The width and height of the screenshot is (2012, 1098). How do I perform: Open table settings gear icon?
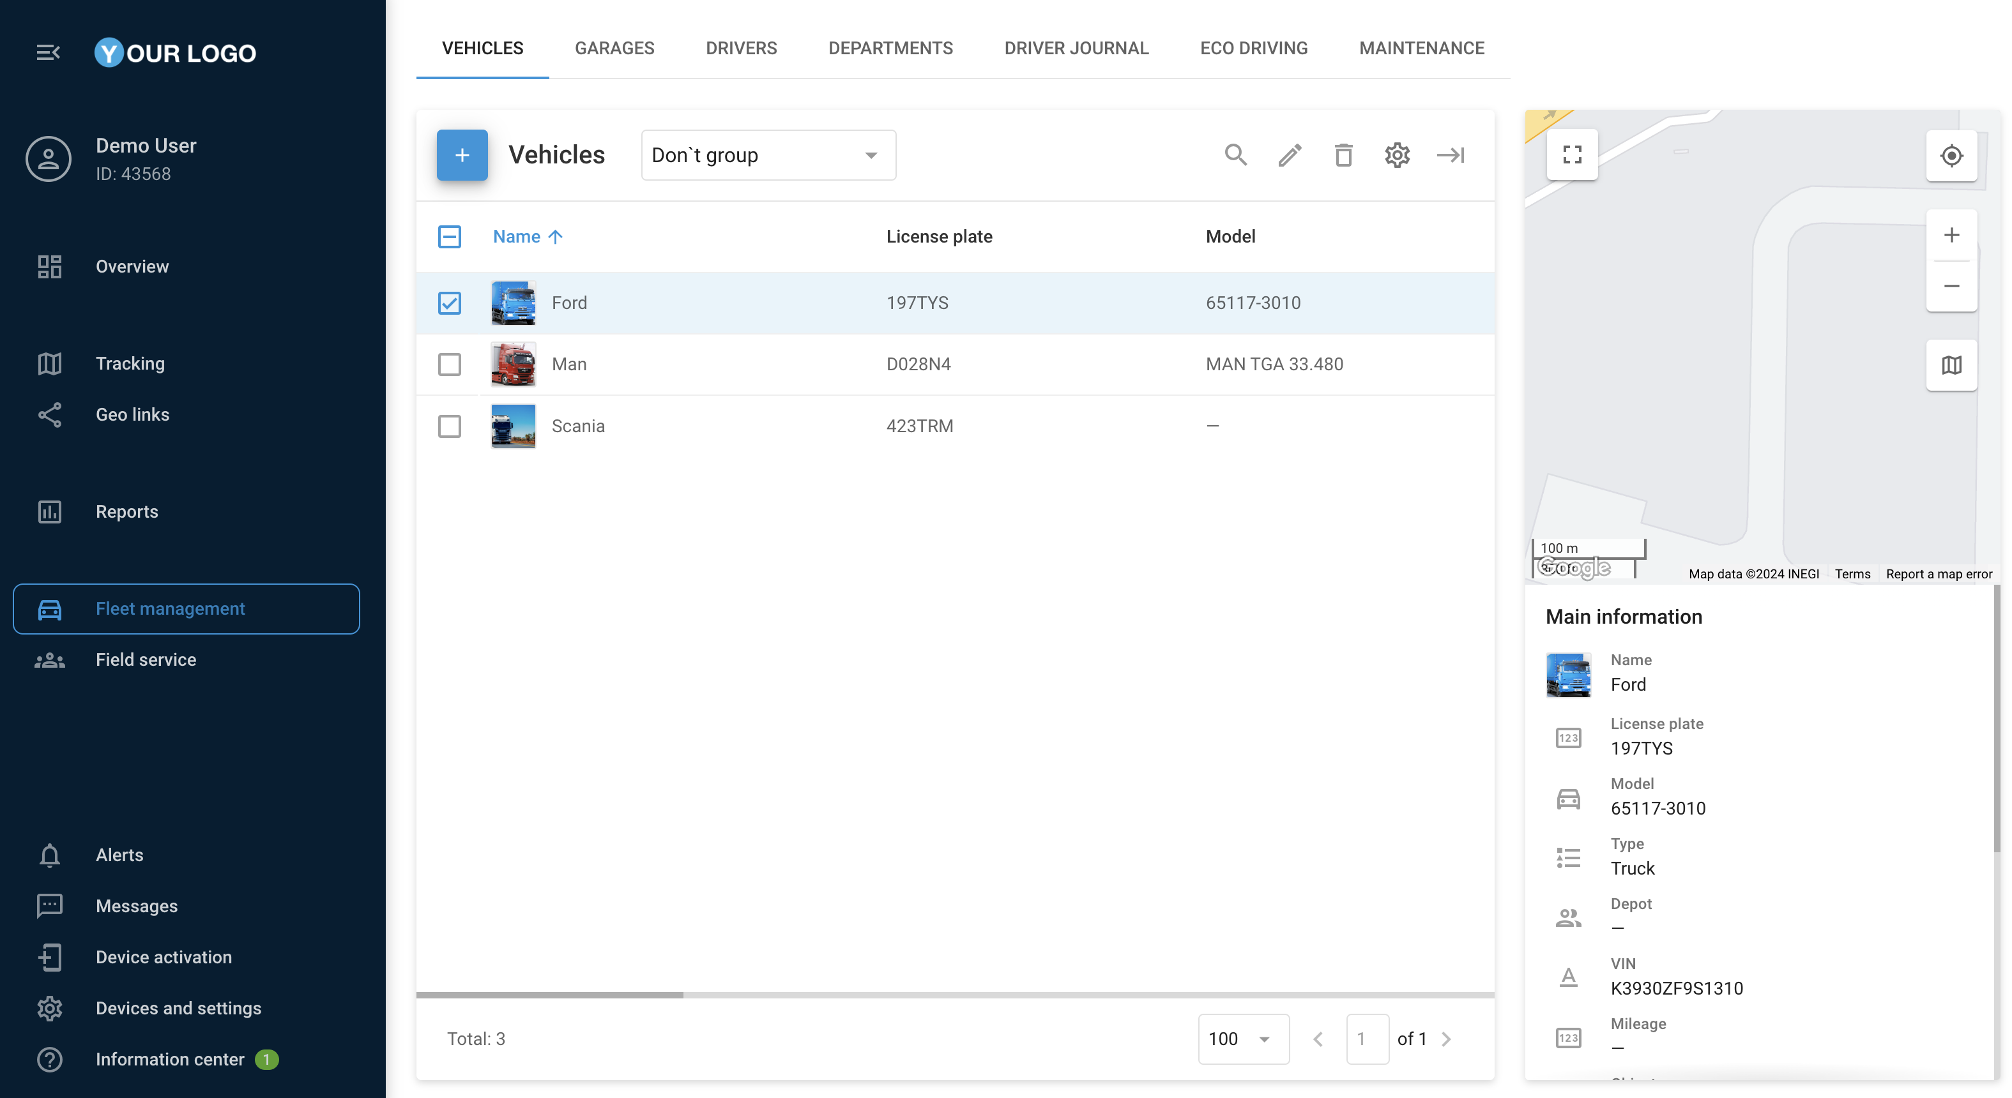(x=1396, y=155)
